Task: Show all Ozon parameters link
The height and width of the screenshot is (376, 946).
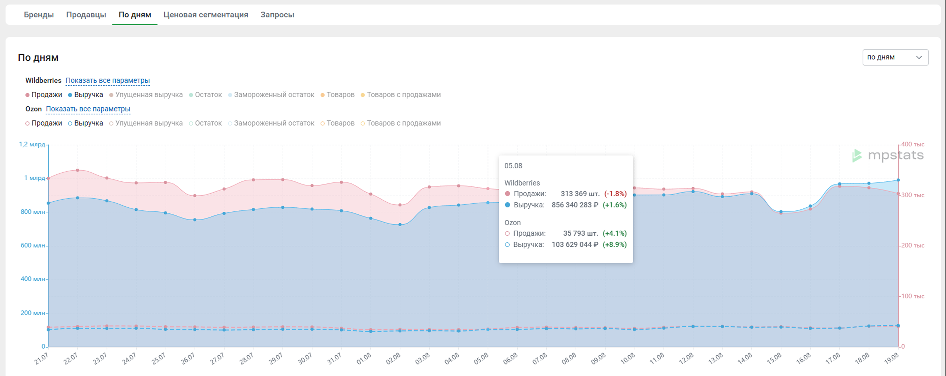Action: click(x=88, y=109)
